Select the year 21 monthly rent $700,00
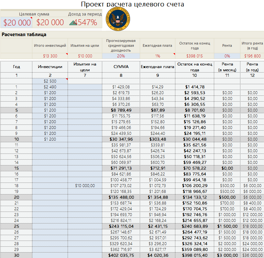This screenshot has width=264, height=258. 227,203
